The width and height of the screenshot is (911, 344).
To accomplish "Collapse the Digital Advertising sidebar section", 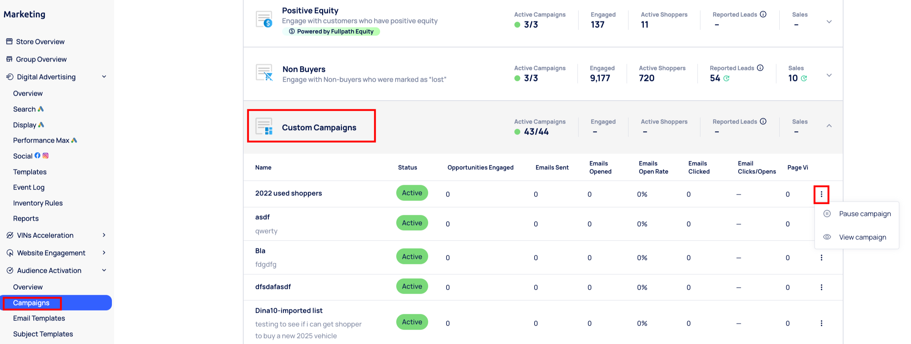I will point(104,77).
